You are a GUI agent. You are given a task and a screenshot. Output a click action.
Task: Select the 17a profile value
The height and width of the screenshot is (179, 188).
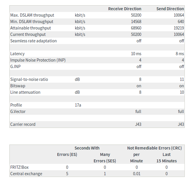78,105
